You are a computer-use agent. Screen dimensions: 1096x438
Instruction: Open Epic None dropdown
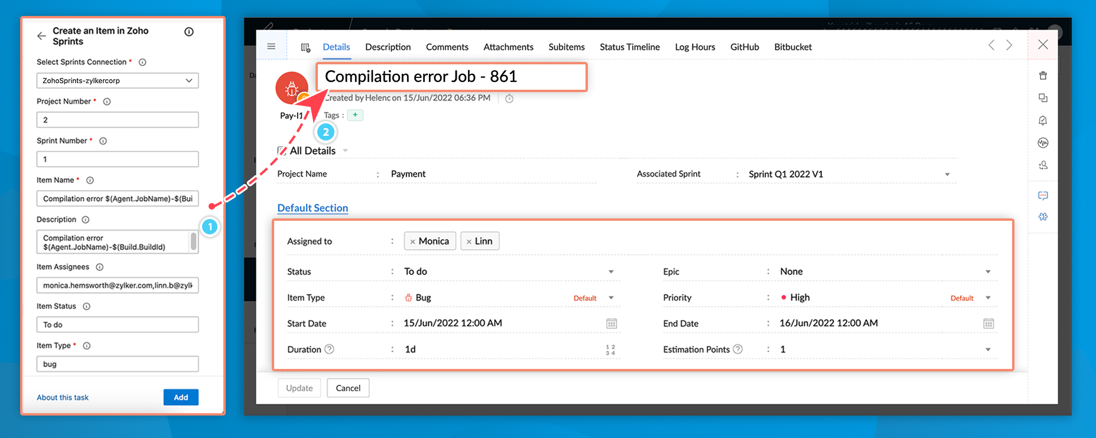[988, 272]
